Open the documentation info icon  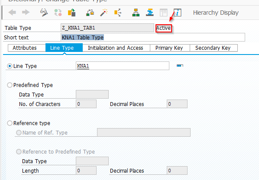click(x=178, y=13)
